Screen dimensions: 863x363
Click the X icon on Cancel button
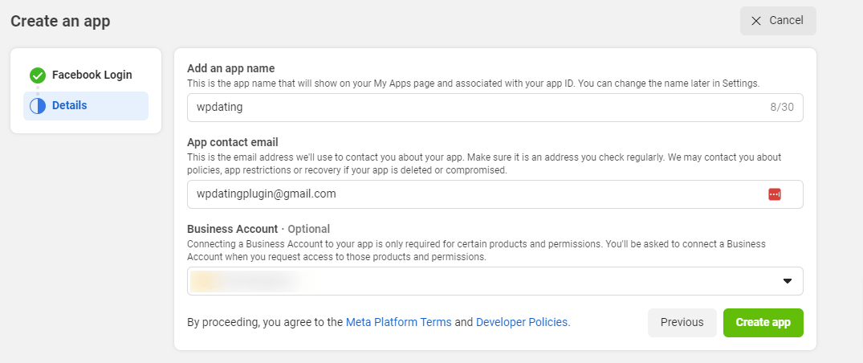(756, 21)
